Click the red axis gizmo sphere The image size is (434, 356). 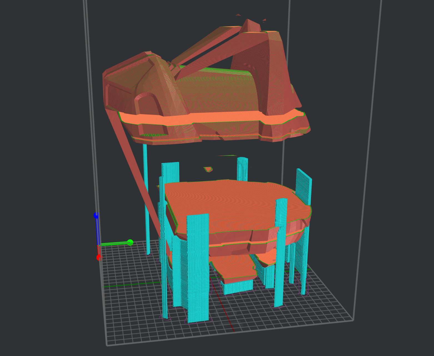click(x=99, y=257)
